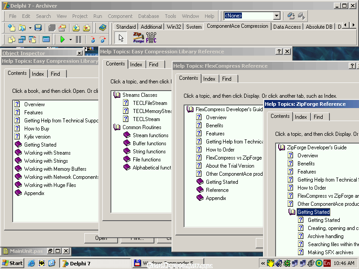
Task: Click Add file to project icon
Action: point(76,28)
